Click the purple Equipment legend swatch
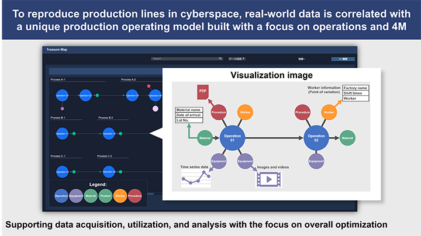 pyautogui.click(x=76, y=196)
